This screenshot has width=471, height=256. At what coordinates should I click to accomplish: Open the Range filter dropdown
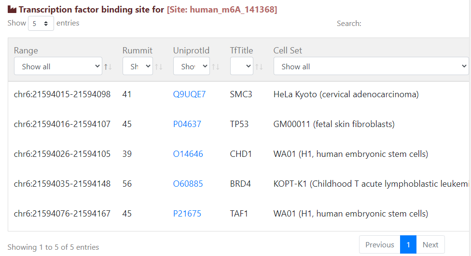coord(58,66)
